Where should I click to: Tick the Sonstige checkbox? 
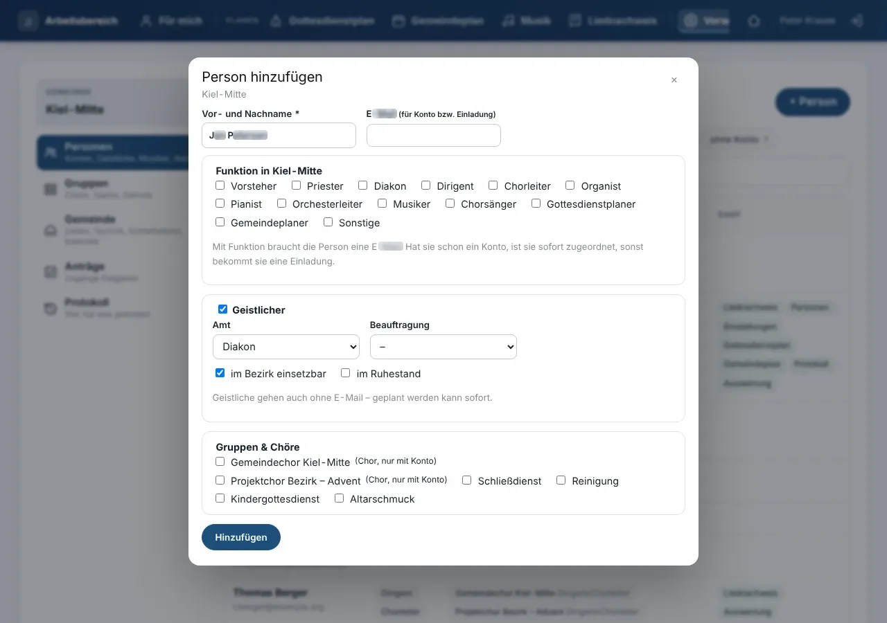[x=328, y=222]
